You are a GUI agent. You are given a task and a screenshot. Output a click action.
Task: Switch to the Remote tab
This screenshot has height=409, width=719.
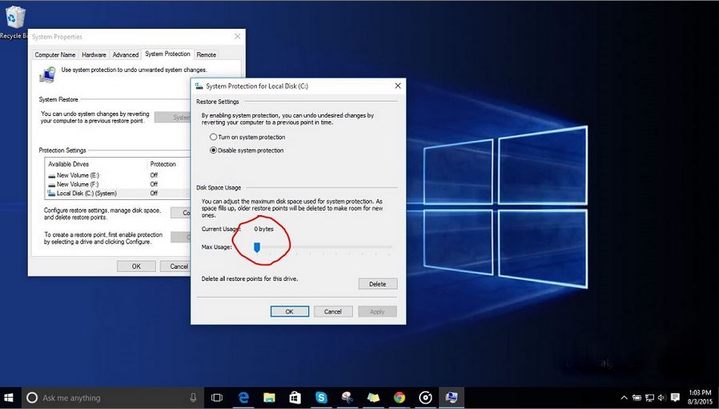(x=207, y=54)
